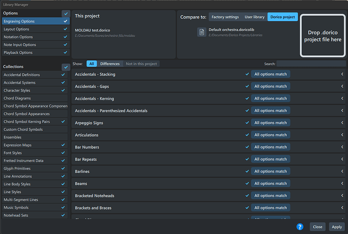The height and width of the screenshot is (234, 348).
Task: Click All options match for Articulations
Action: pyautogui.click(x=270, y=135)
